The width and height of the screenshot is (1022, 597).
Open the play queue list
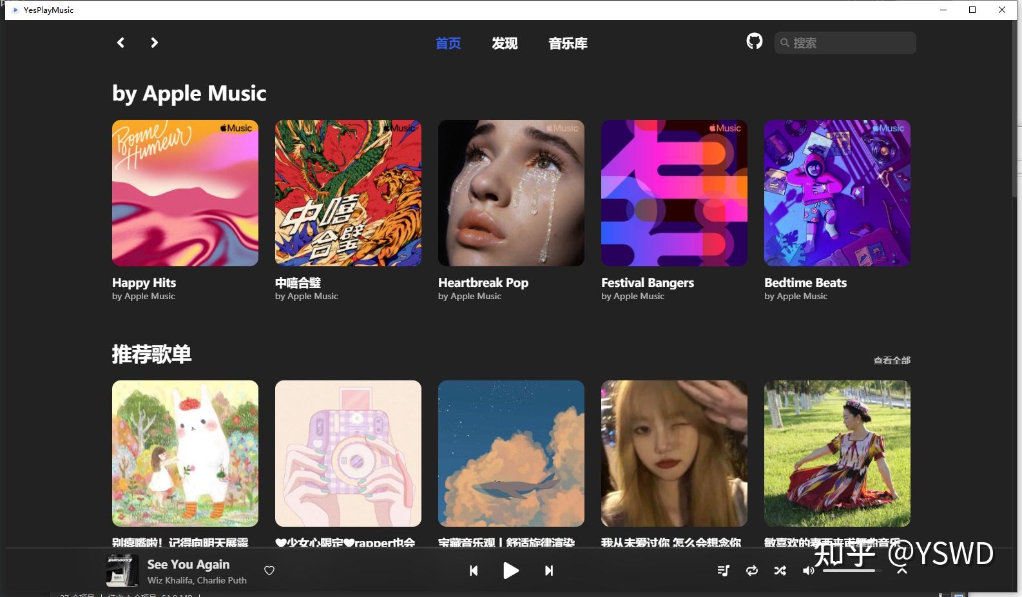point(724,571)
